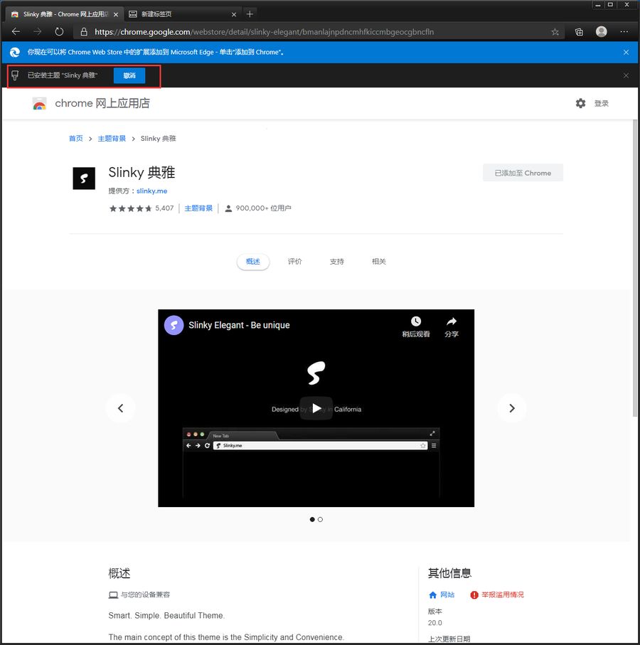Click the 撤消 undo button

(129, 75)
